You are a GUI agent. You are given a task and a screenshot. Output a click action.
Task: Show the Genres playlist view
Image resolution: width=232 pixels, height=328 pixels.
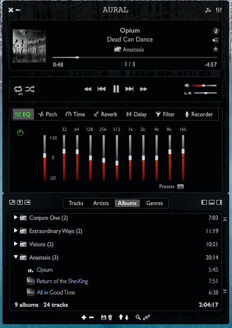click(x=155, y=203)
